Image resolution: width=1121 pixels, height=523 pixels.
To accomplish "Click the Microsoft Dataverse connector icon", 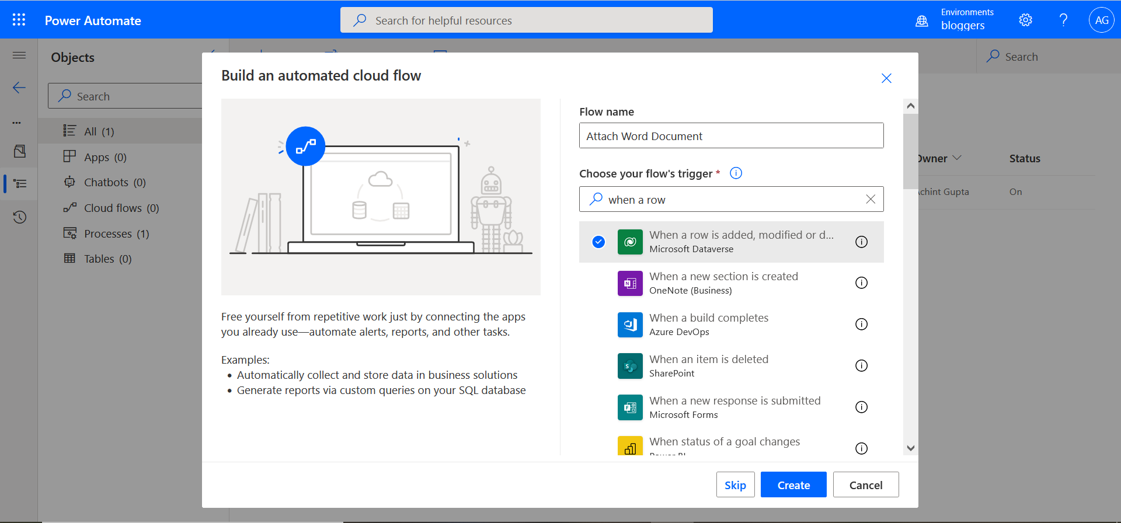I will coord(630,242).
